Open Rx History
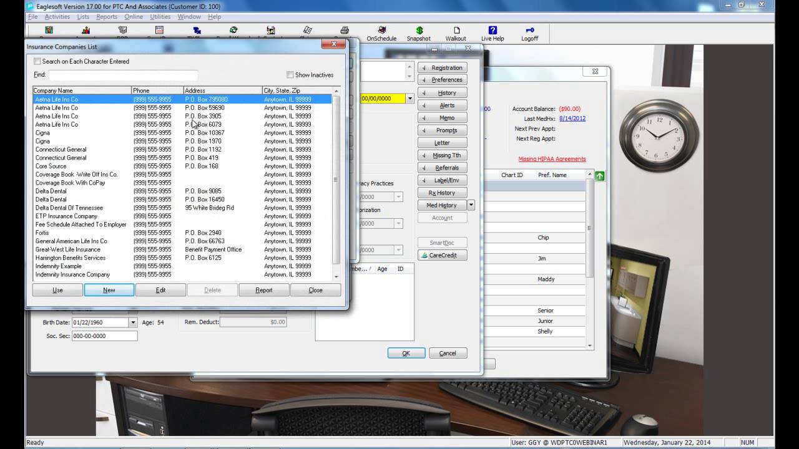 pyautogui.click(x=443, y=193)
